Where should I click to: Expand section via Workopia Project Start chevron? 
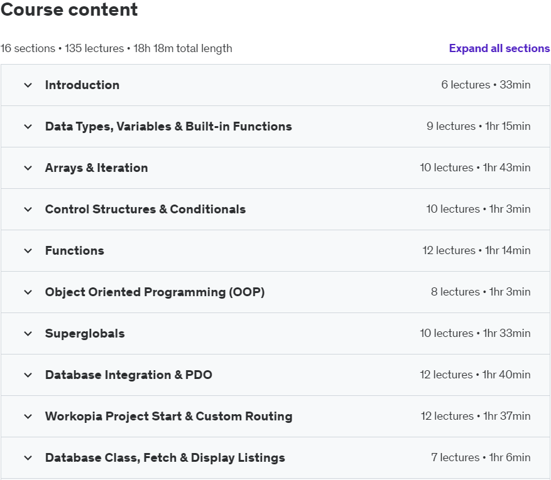click(28, 417)
